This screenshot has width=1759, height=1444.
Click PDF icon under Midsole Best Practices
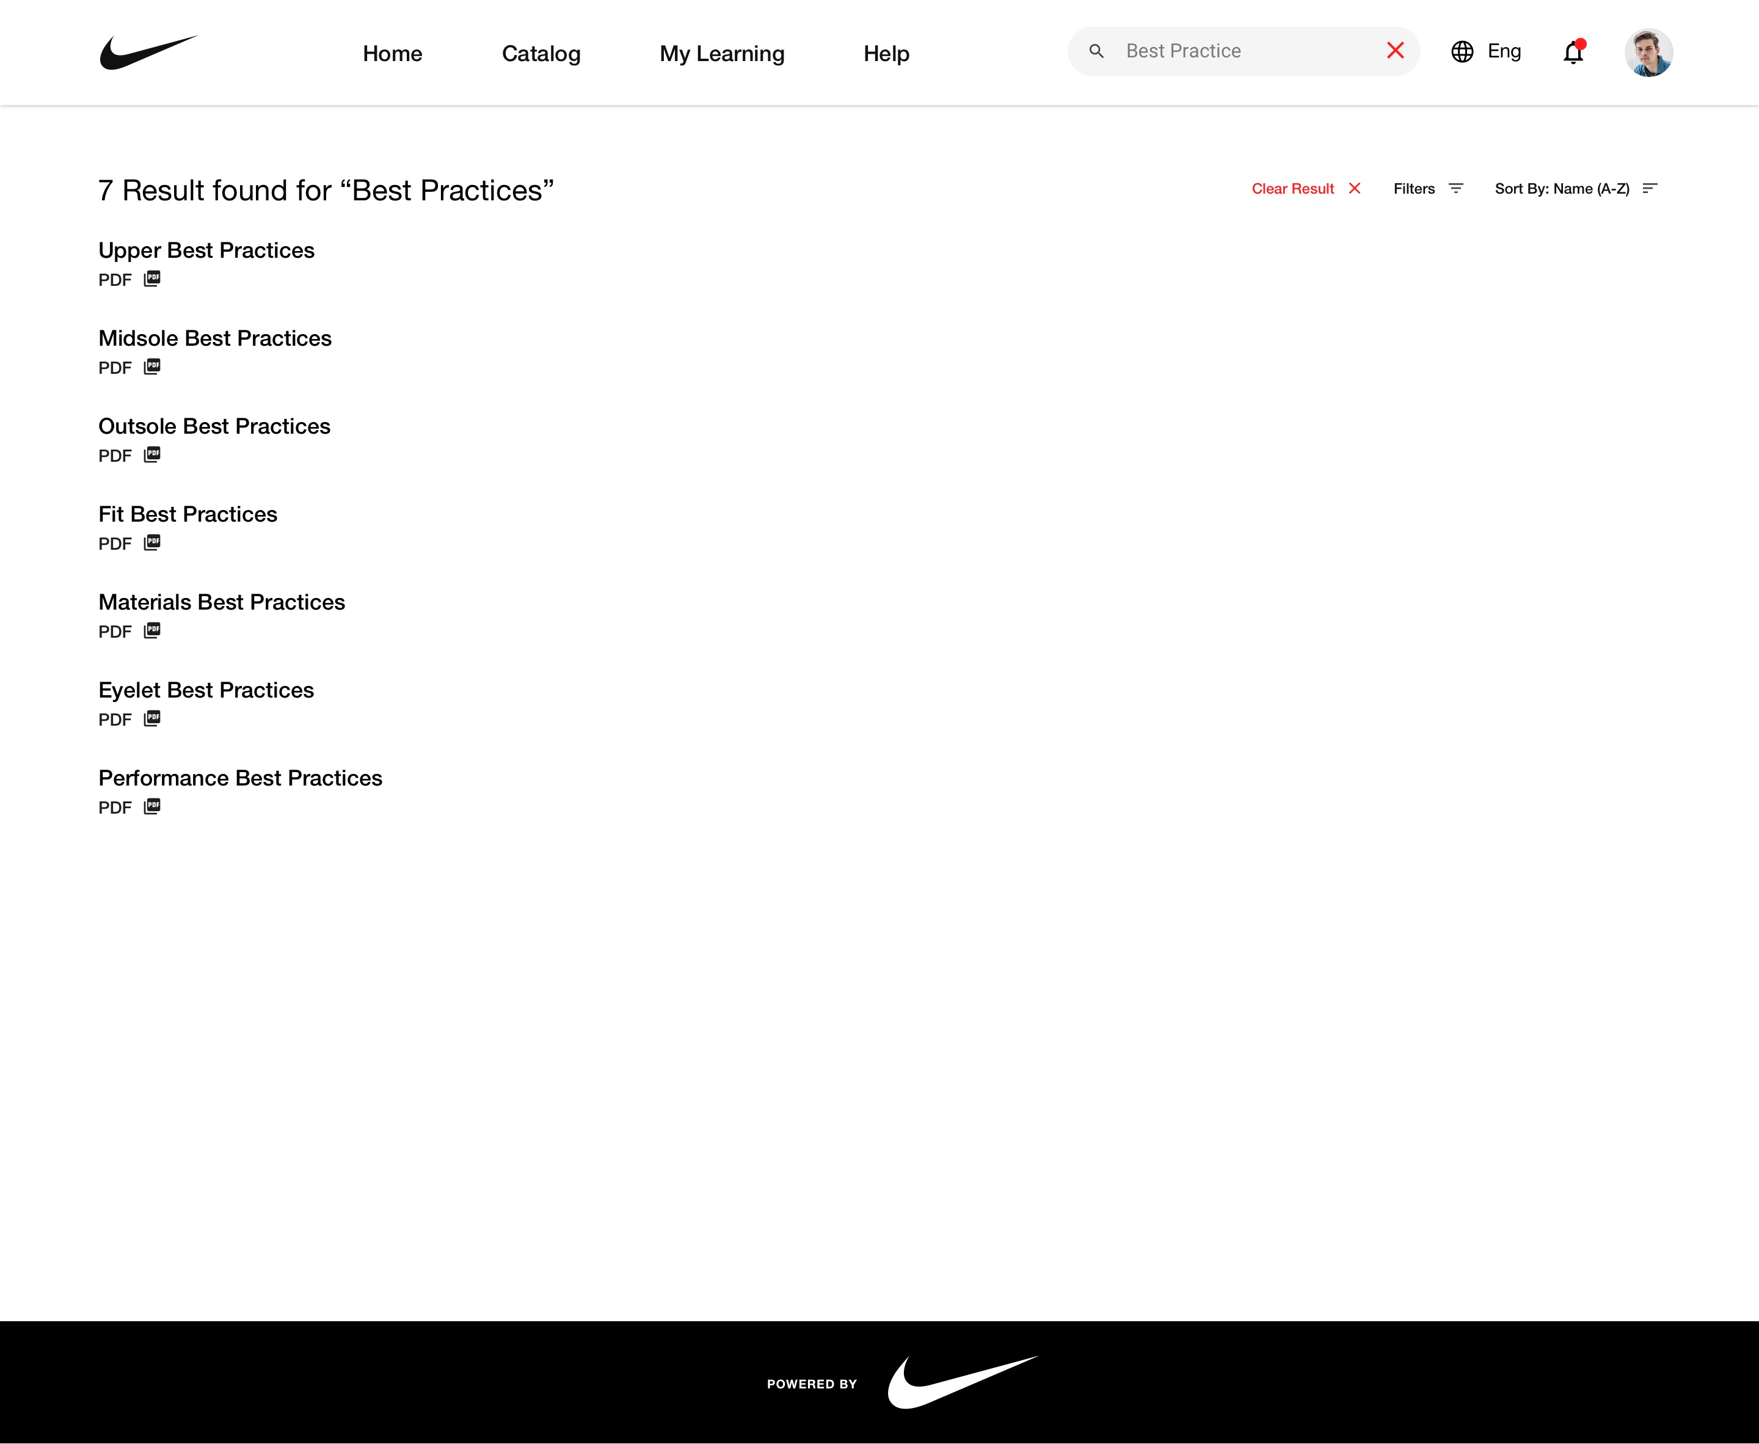click(x=152, y=367)
